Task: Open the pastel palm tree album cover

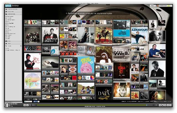Action: (x=33, y=81)
